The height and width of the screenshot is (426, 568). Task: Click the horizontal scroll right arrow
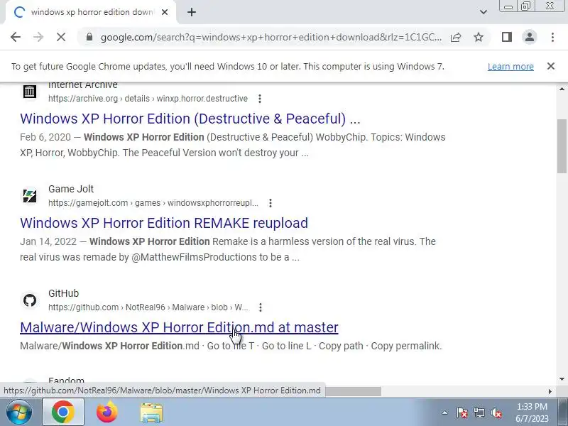550,391
